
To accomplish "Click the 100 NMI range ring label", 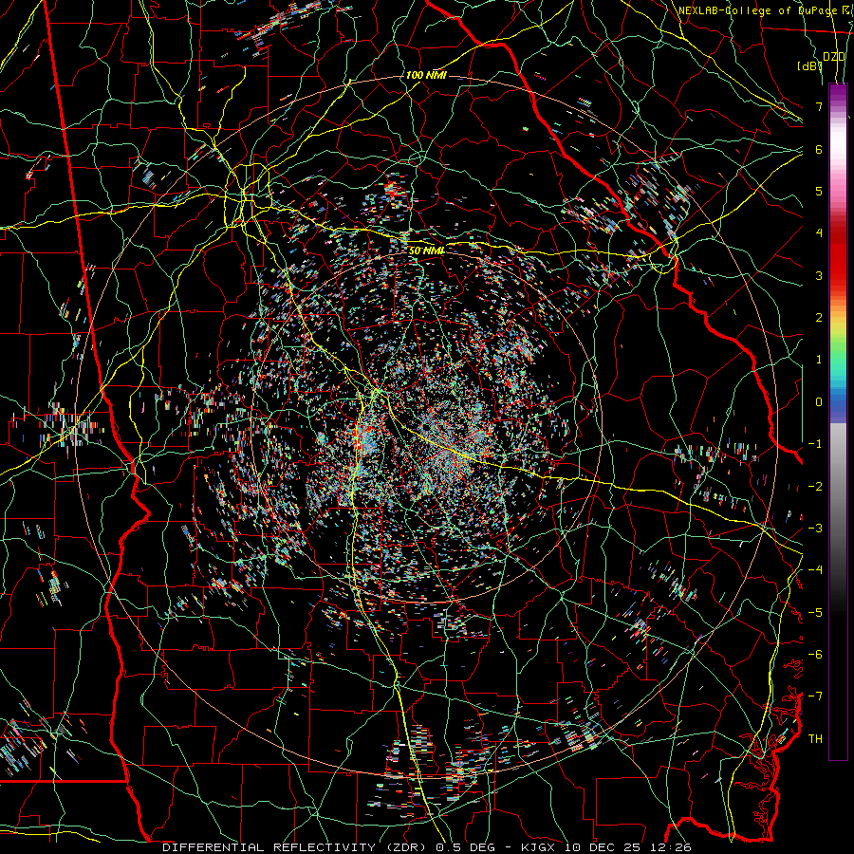I will coord(426,75).
